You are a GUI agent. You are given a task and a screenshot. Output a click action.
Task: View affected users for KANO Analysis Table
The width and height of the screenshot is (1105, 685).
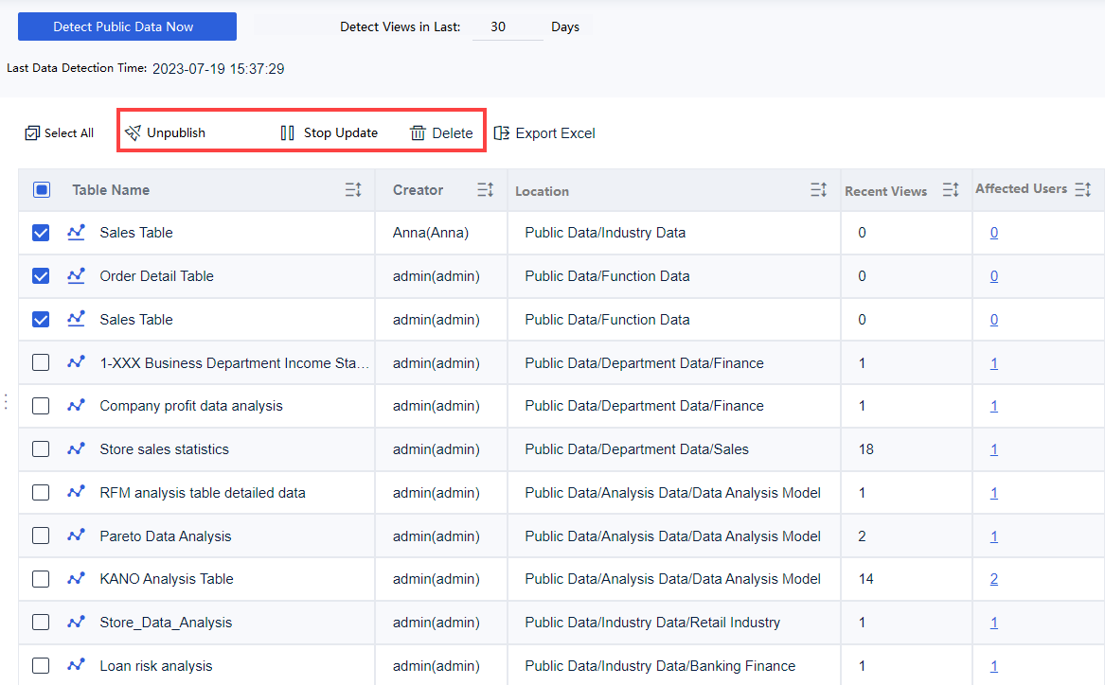[x=993, y=578]
